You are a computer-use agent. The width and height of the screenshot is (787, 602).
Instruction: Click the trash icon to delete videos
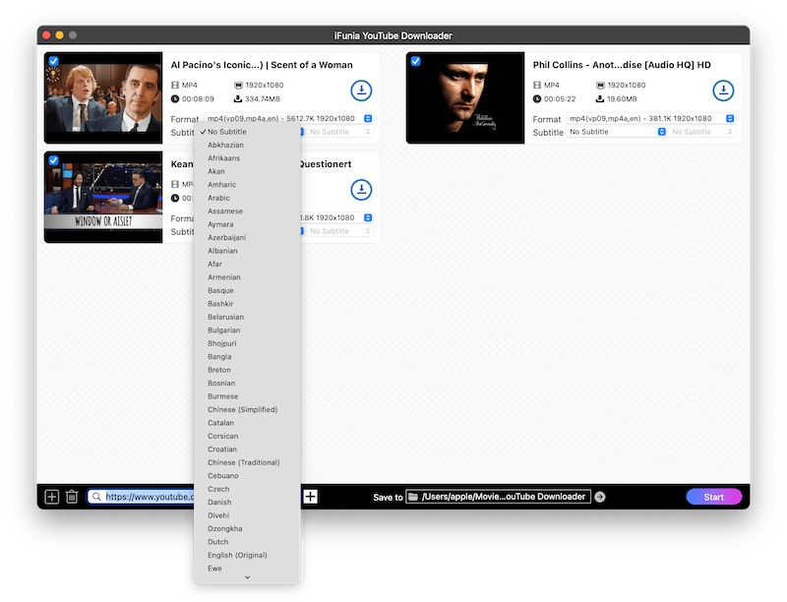[x=72, y=497]
